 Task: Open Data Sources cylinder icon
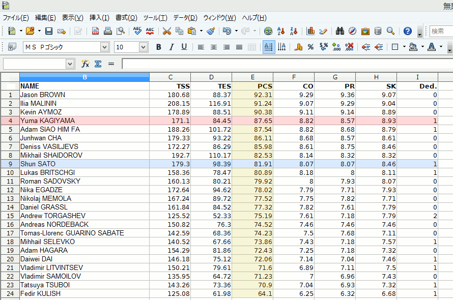[378, 31]
